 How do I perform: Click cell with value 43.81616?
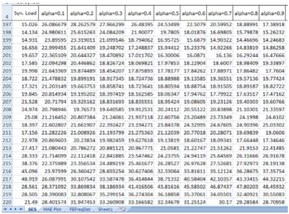[x=167, y=186]
